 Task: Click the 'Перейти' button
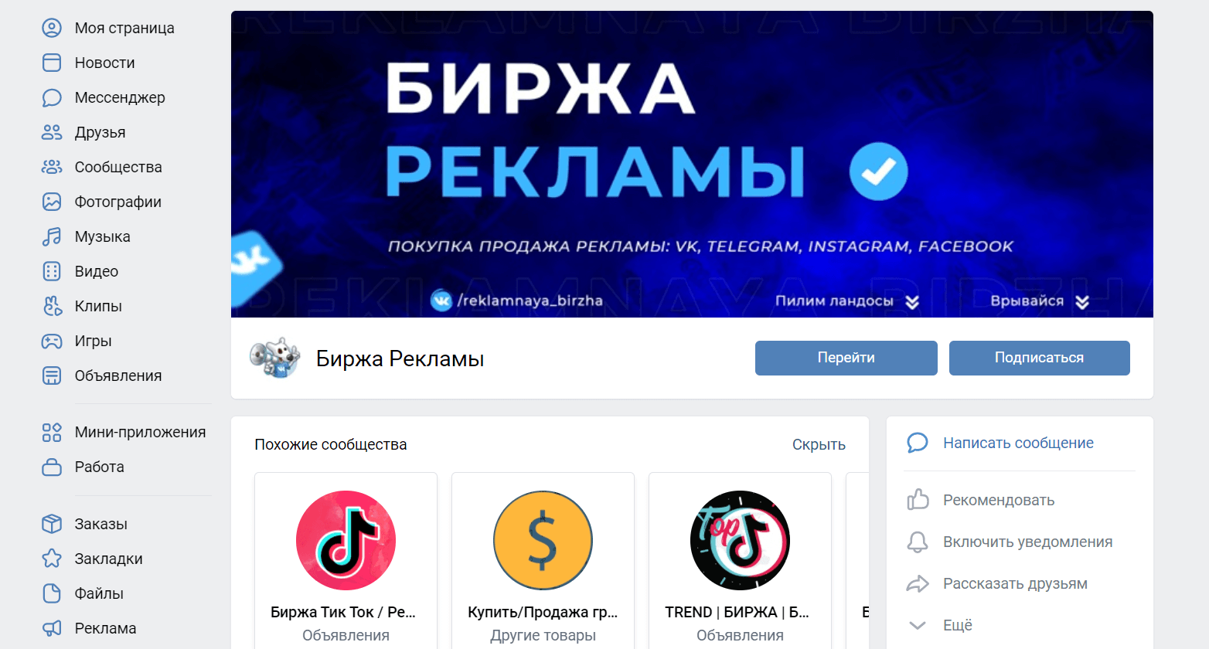(x=846, y=358)
